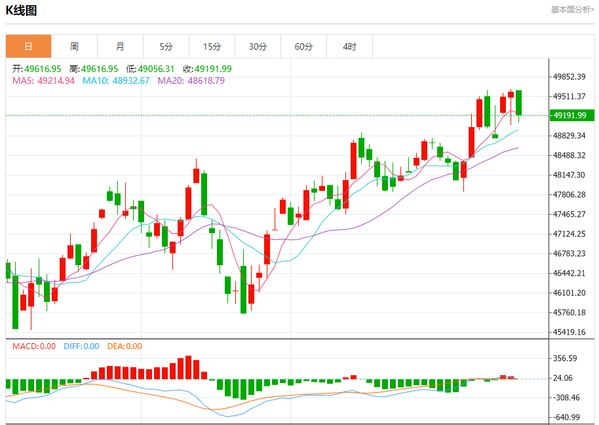Click the K线图 title heading
Screen dimensions: 599x425
(x=22, y=10)
